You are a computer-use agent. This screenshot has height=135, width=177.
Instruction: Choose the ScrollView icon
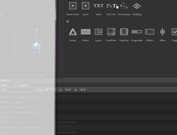(111, 32)
